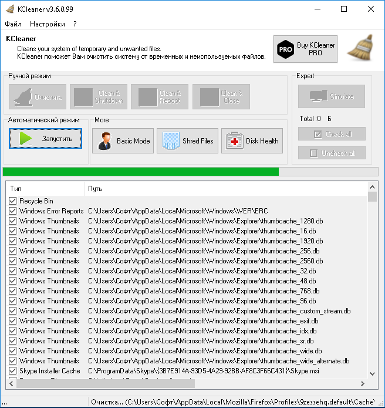Image resolution: width=385 pixels, height=408 pixels.
Task: Click the large broom logo at top right
Action: pos(362,48)
